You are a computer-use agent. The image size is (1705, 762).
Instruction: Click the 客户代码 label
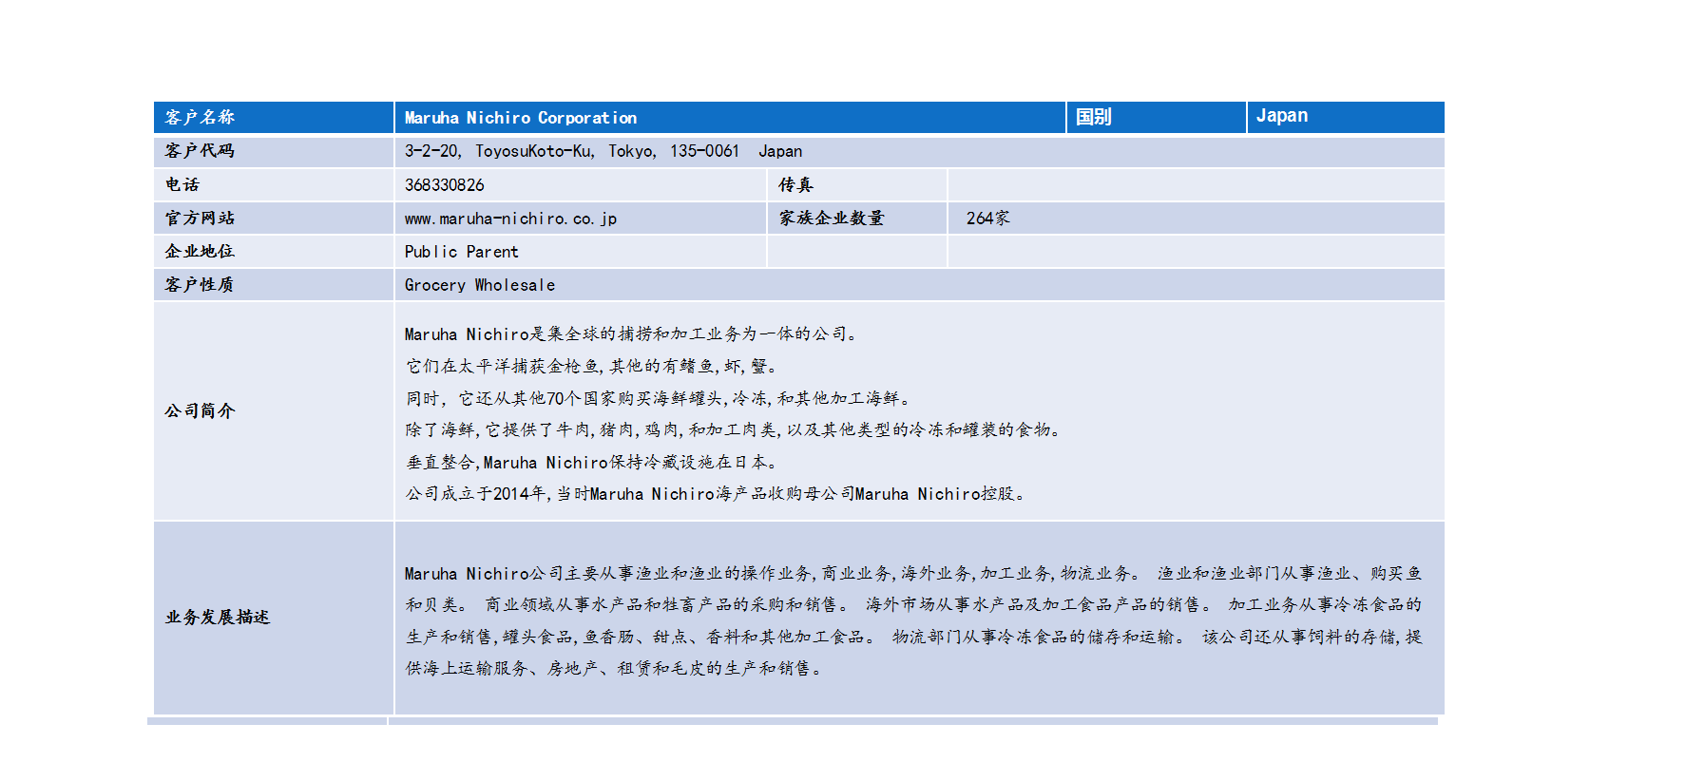200,151
